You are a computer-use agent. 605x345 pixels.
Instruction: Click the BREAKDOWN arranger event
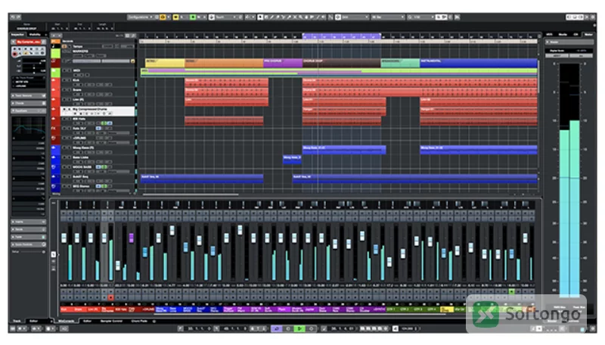pos(400,63)
